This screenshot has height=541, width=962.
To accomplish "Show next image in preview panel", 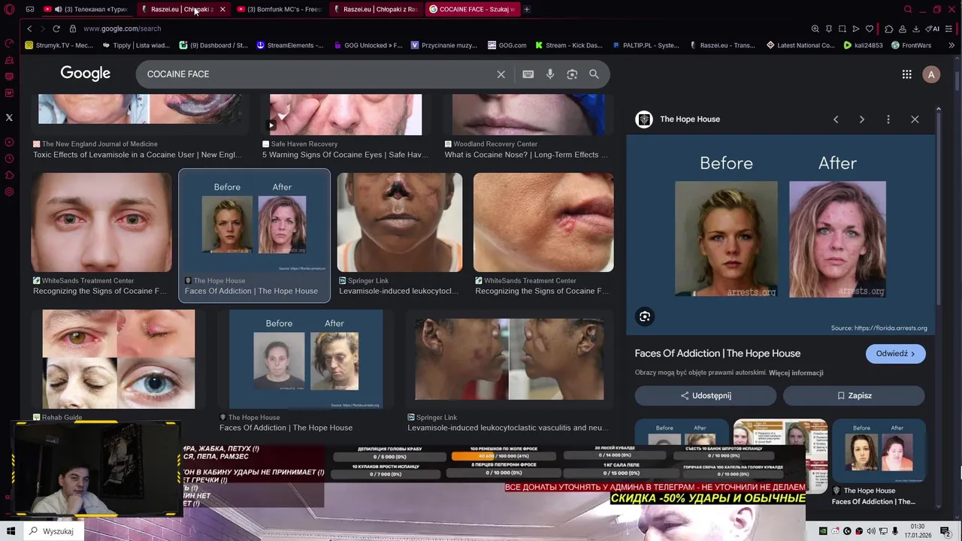I will click(x=862, y=119).
